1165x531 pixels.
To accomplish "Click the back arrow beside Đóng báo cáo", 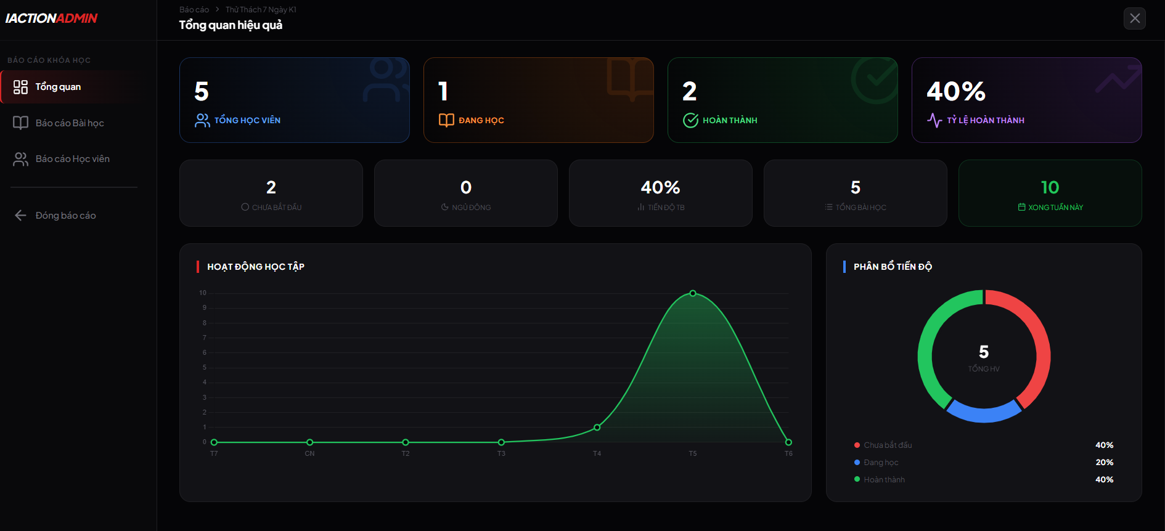I will click(x=20, y=216).
